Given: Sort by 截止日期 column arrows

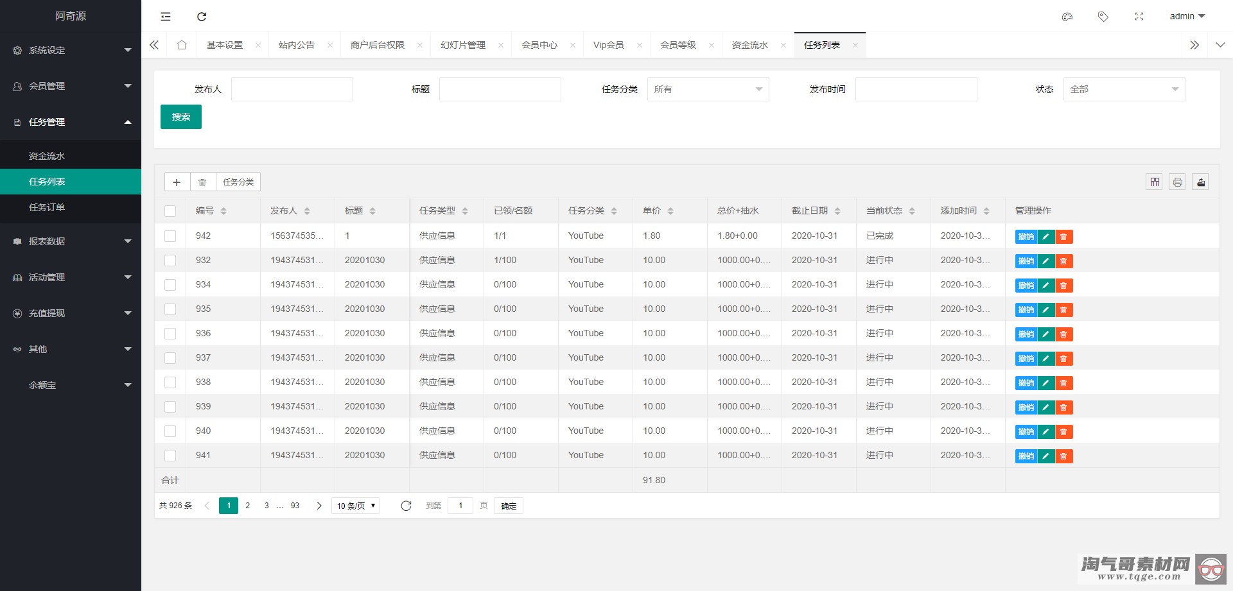Looking at the screenshot, I should coord(837,211).
